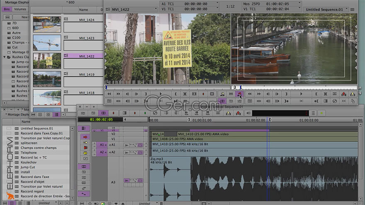Select yellow Splice-in segment tool in Smart Tool
This screenshot has height=205, width=365.
pyautogui.click(x=85, y=142)
